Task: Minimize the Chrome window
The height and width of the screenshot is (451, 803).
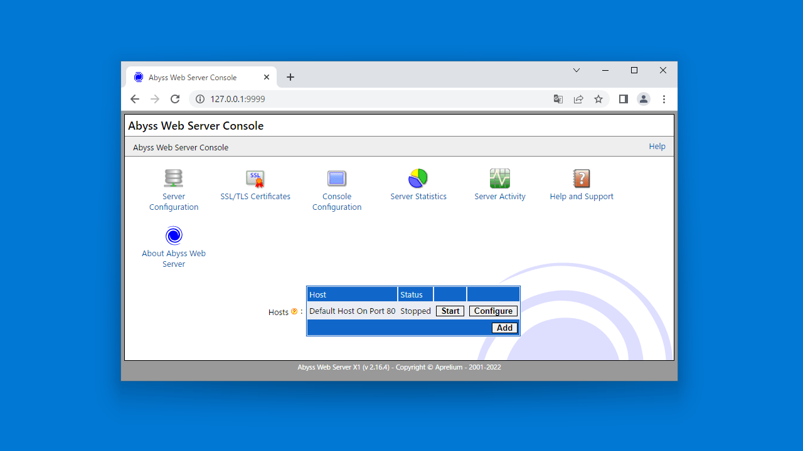Action: pyautogui.click(x=605, y=70)
